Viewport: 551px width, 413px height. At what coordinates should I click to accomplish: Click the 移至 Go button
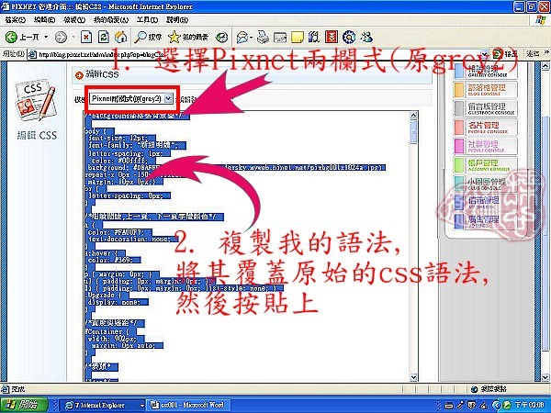point(505,54)
